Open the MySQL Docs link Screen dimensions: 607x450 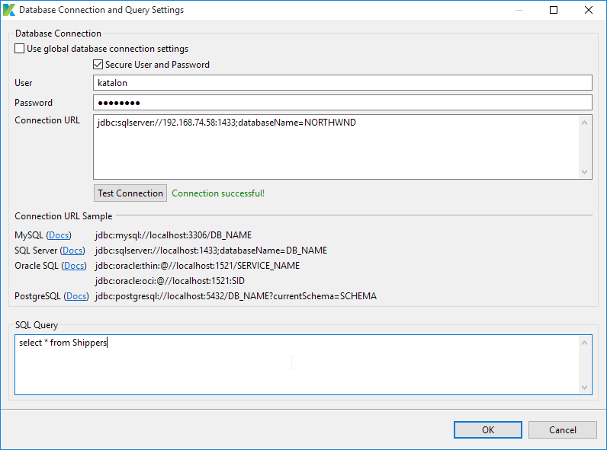(x=59, y=235)
